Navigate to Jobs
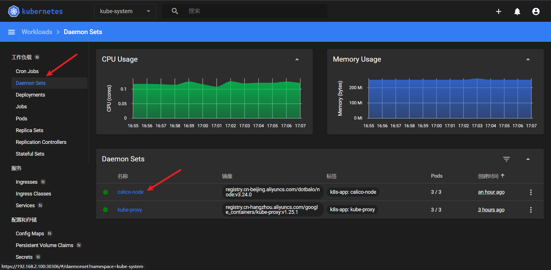Viewport: 551px width, 270px height. 21,107
